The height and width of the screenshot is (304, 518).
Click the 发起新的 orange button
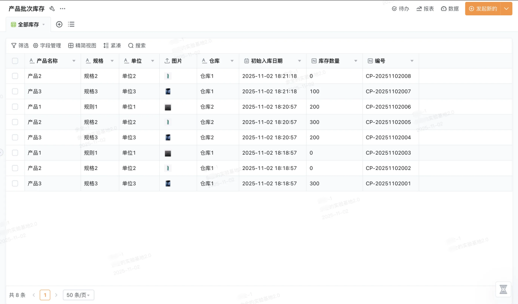coord(483,9)
